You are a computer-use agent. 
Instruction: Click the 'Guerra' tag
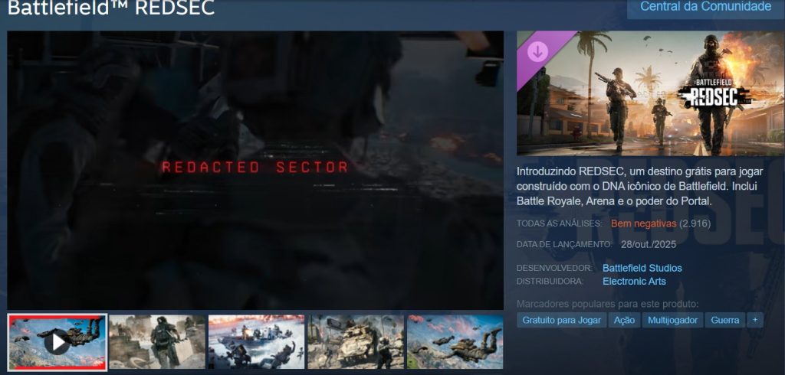[724, 320]
